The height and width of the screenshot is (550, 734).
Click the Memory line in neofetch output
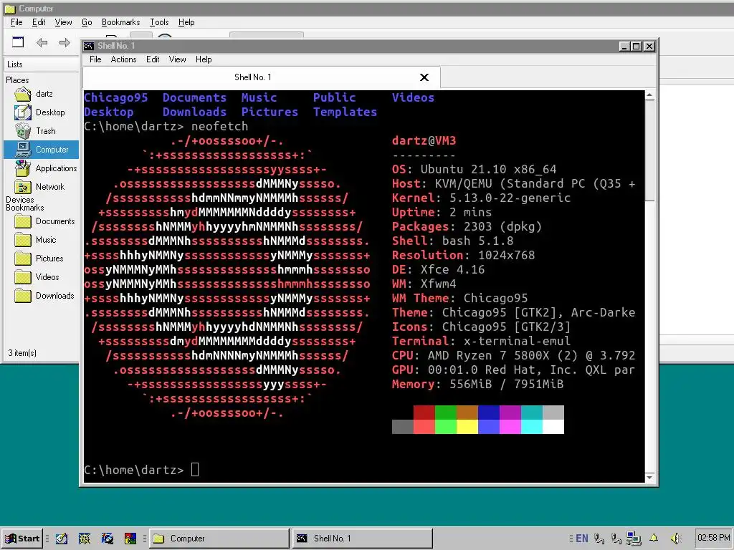(478, 384)
